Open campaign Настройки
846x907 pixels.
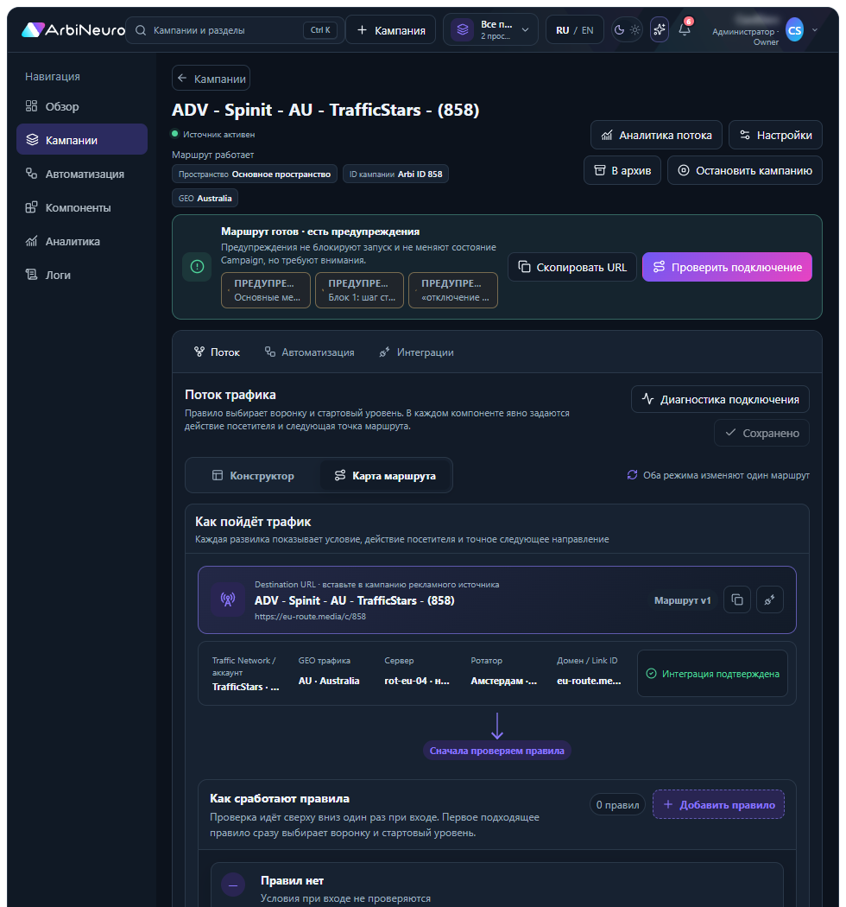pos(775,135)
